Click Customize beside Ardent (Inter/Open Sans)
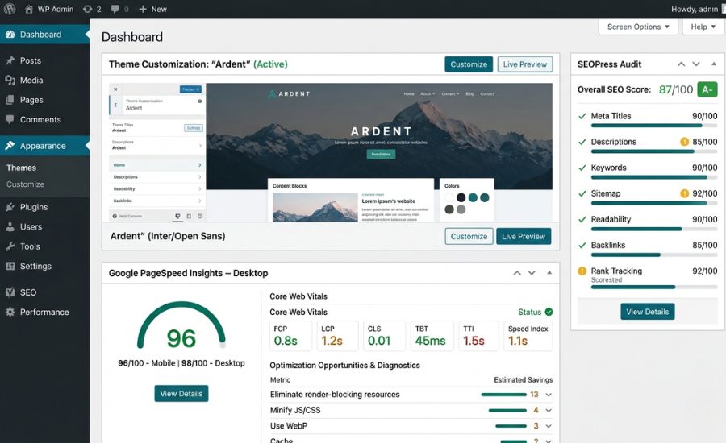The image size is (726, 443). (x=469, y=236)
